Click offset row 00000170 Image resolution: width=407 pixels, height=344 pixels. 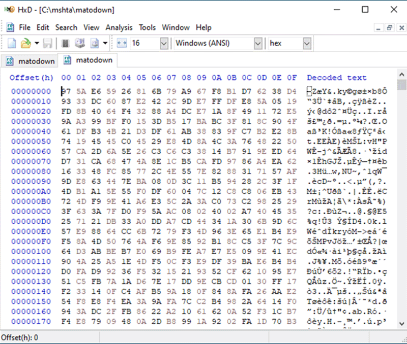click(31, 322)
